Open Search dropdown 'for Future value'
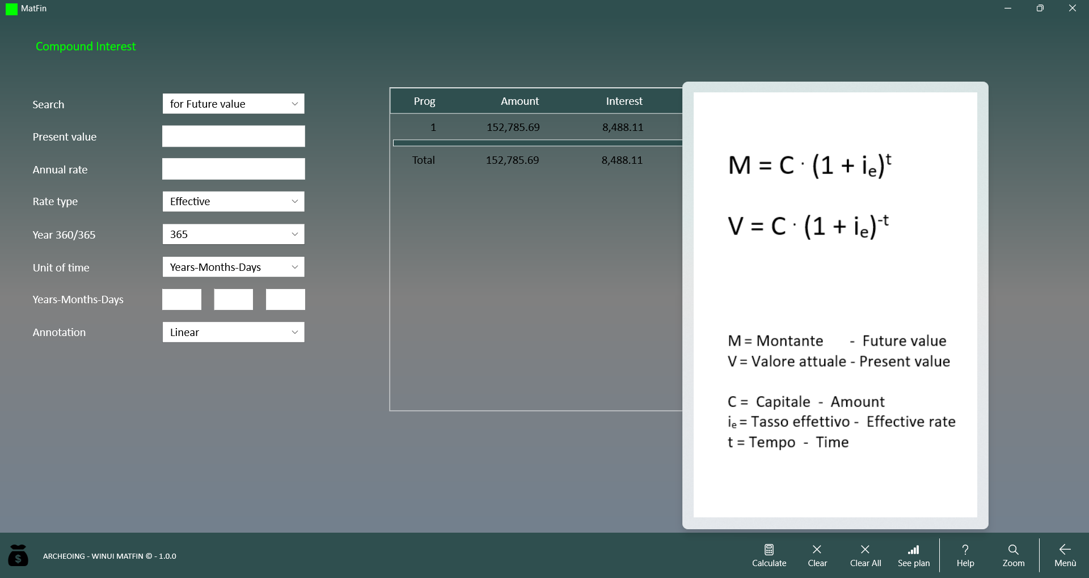 (233, 104)
